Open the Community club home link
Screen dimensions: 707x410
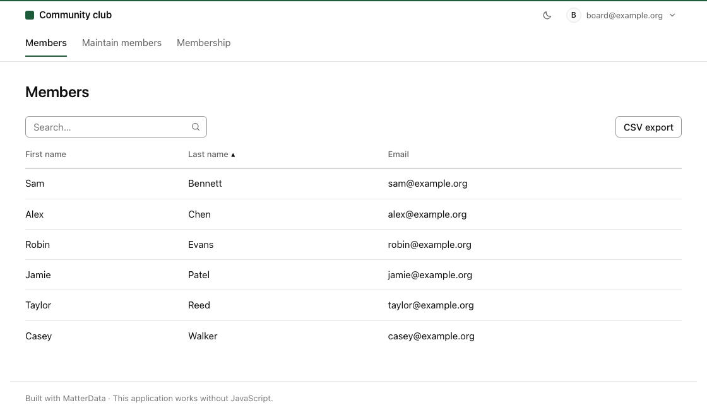pyautogui.click(x=69, y=15)
